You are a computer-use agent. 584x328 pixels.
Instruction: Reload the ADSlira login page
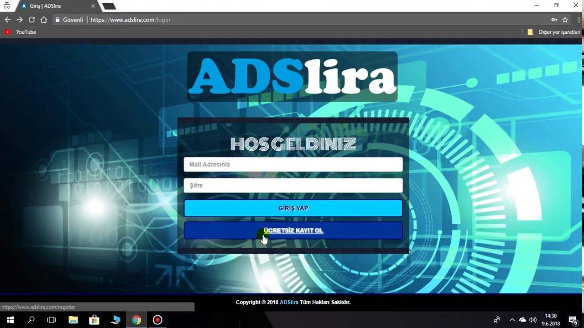click(31, 20)
